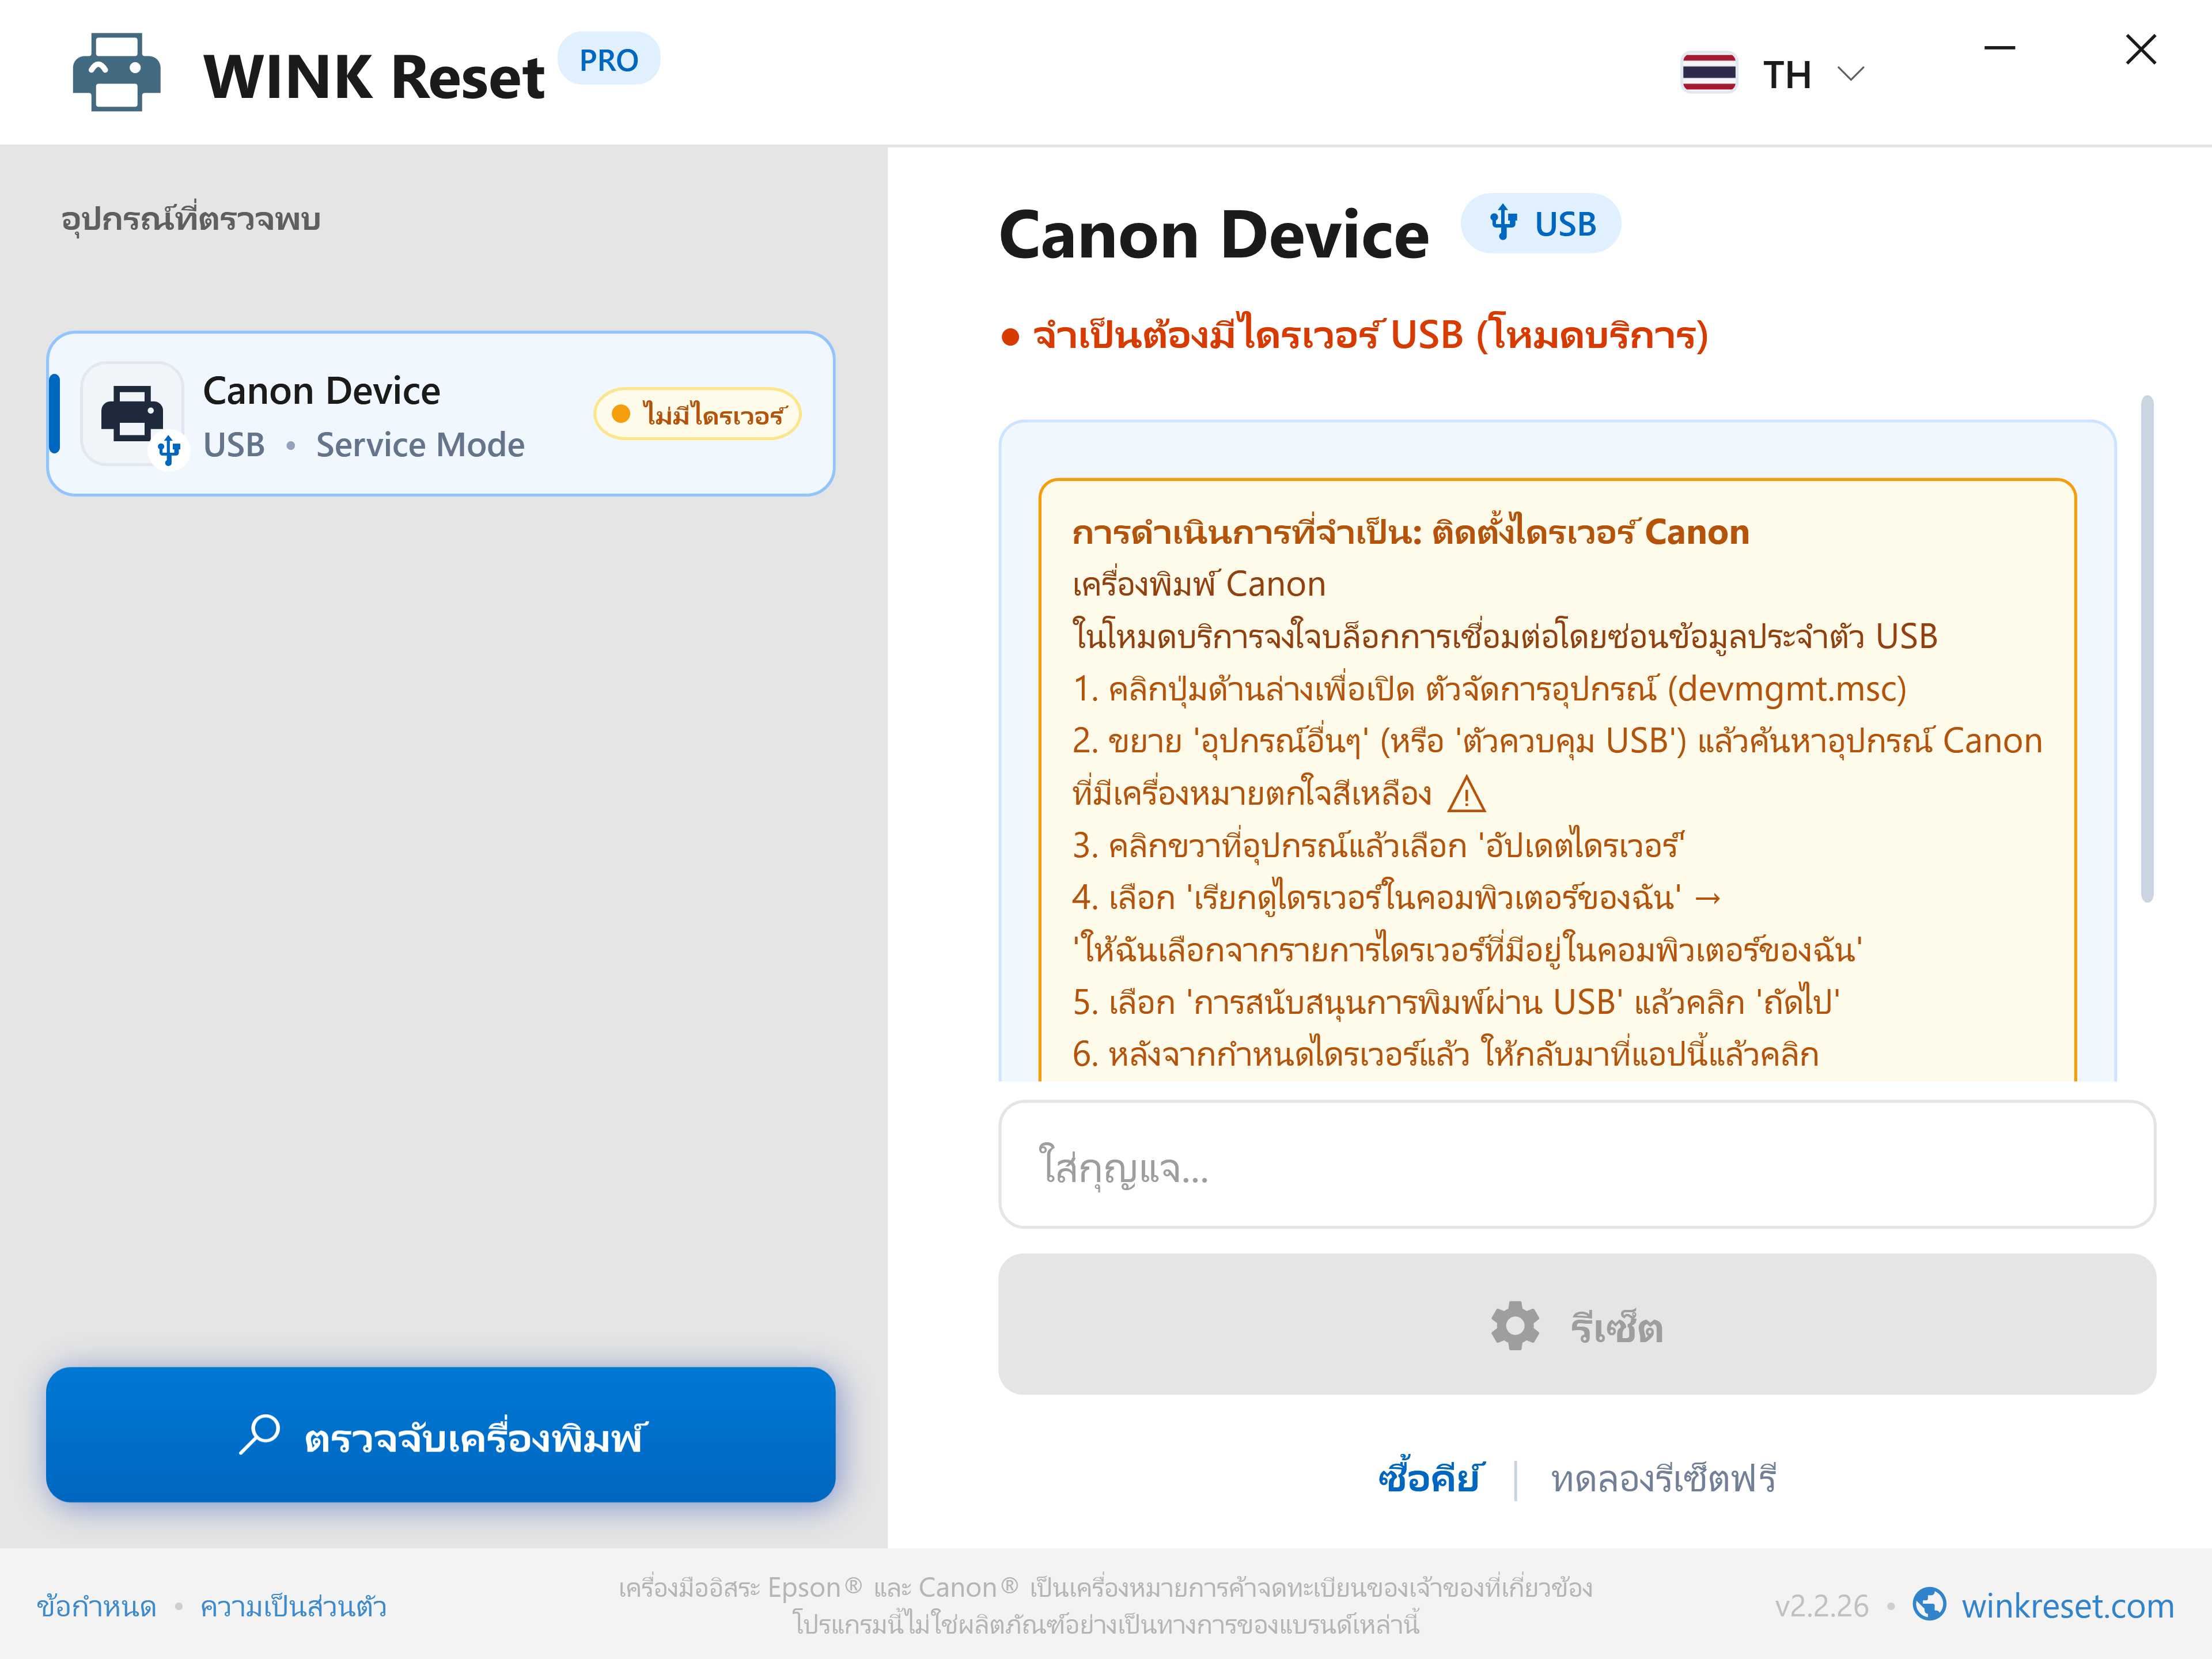Click the ซื้อคีย์ buy key link
2212x1659 pixels.
1430,1478
